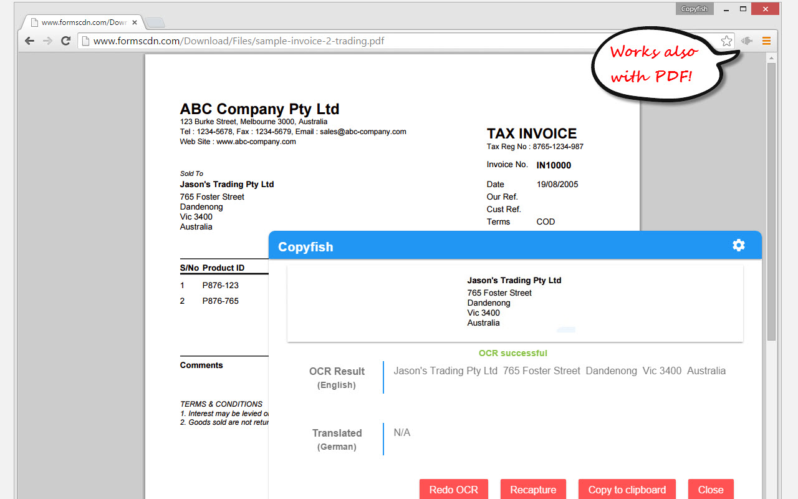Close the formscdn.com browser tab
Screen dimensions: 798x499
[x=134, y=22]
